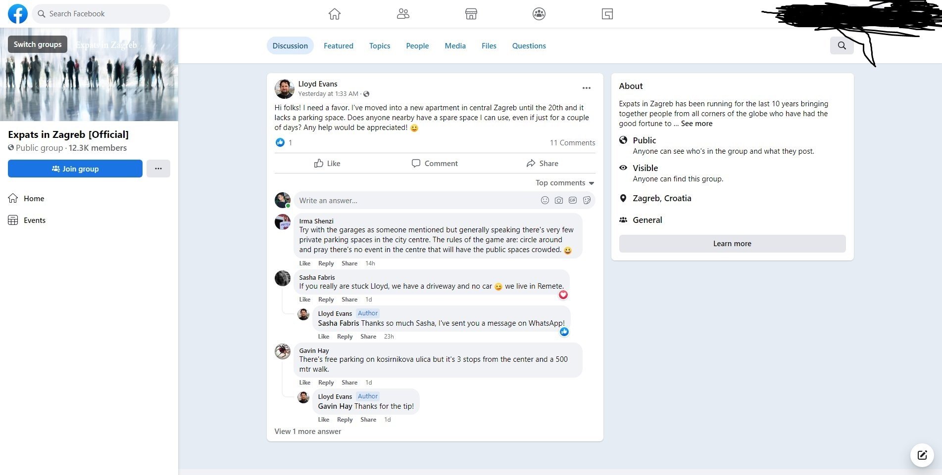
Task: Click the group search magnifier button
Action: coord(842,45)
